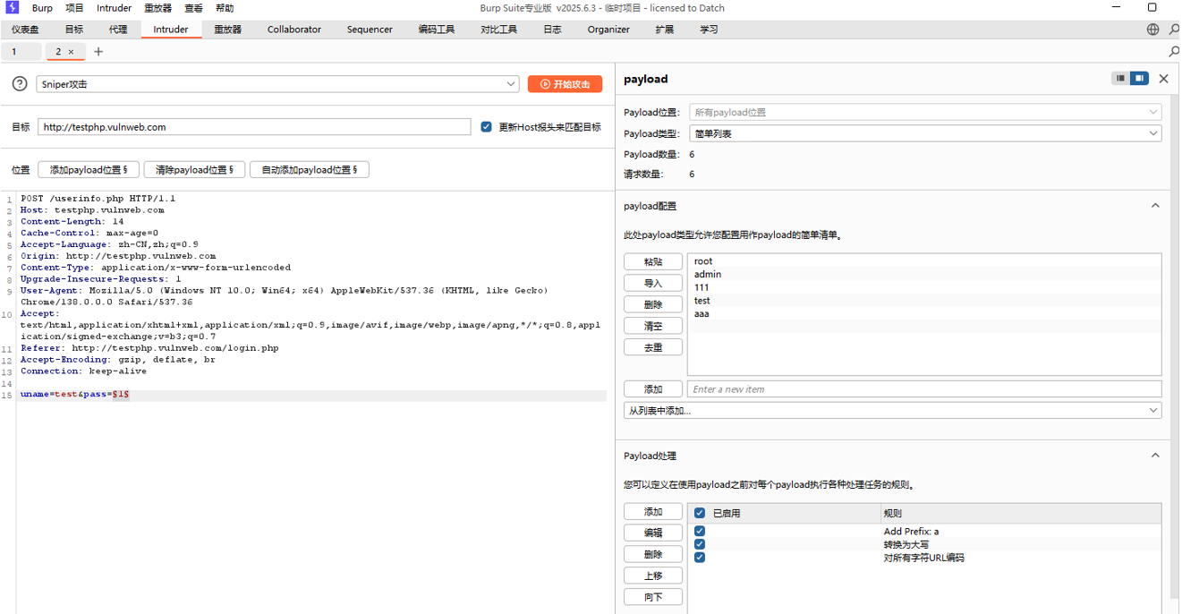Click 清除payload位置 § button
1182x614 pixels.
click(x=194, y=170)
